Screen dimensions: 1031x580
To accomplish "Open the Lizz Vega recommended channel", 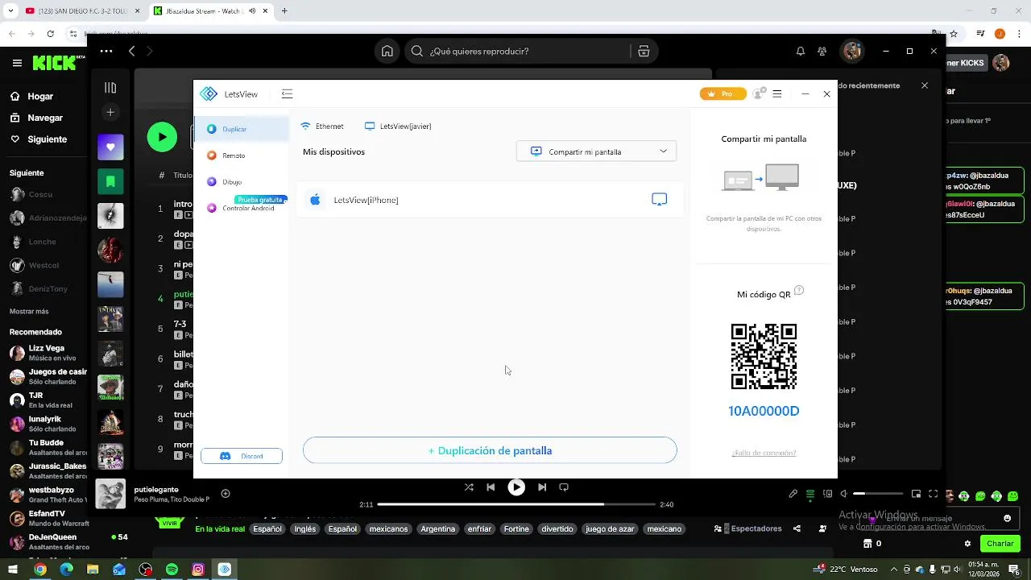I will tap(47, 352).
